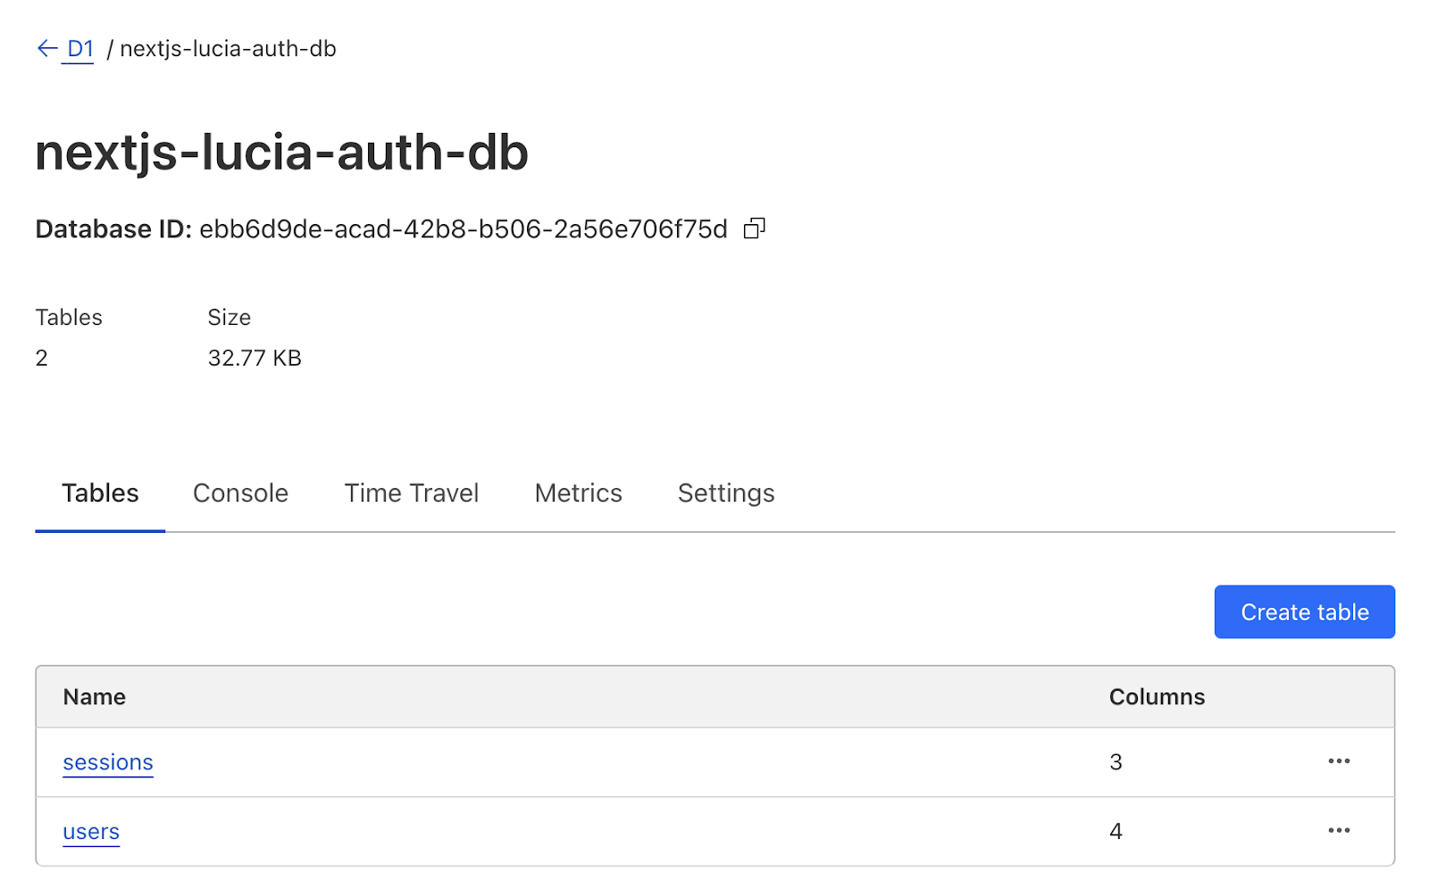Viewport: 1429px width, 888px height.
Task: Click the nextjs-lucia-auth-db page heading
Action: 281,153
